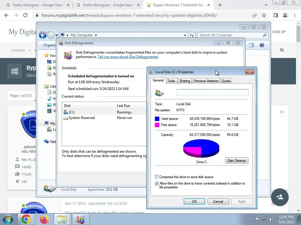Viewport: 301px width, 225px height.
Task: Select the General tab
Action: pyautogui.click(x=158, y=80)
